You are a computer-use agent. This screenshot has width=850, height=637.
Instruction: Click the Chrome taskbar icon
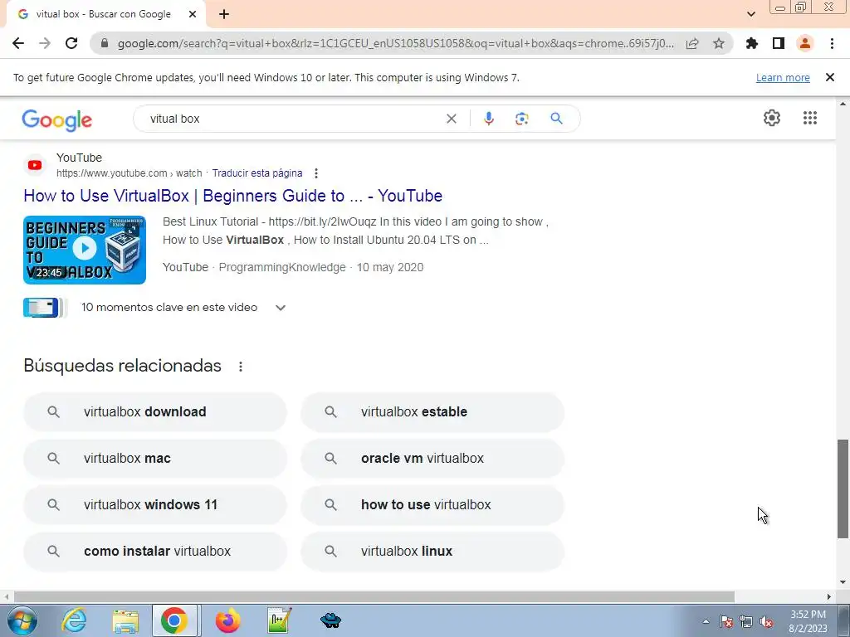pyautogui.click(x=174, y=620)
